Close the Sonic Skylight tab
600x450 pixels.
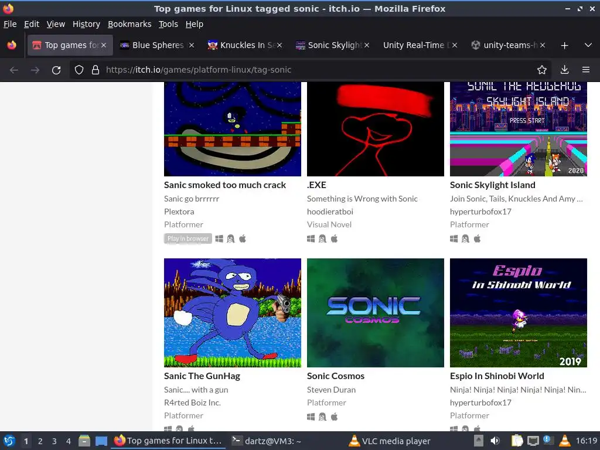click(367, 45)
